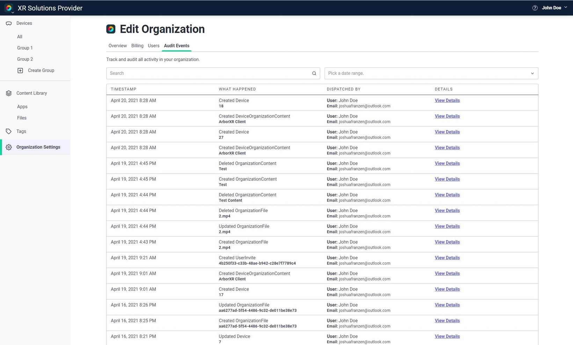Click Create Group in sidebar
The width and height of the screenshot is (573, 345).
click(41, 70)
